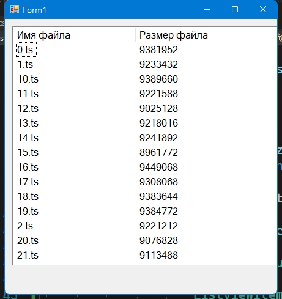Click the Form1 title text
The width and height of the screenshot is (282, 299).
35,10
